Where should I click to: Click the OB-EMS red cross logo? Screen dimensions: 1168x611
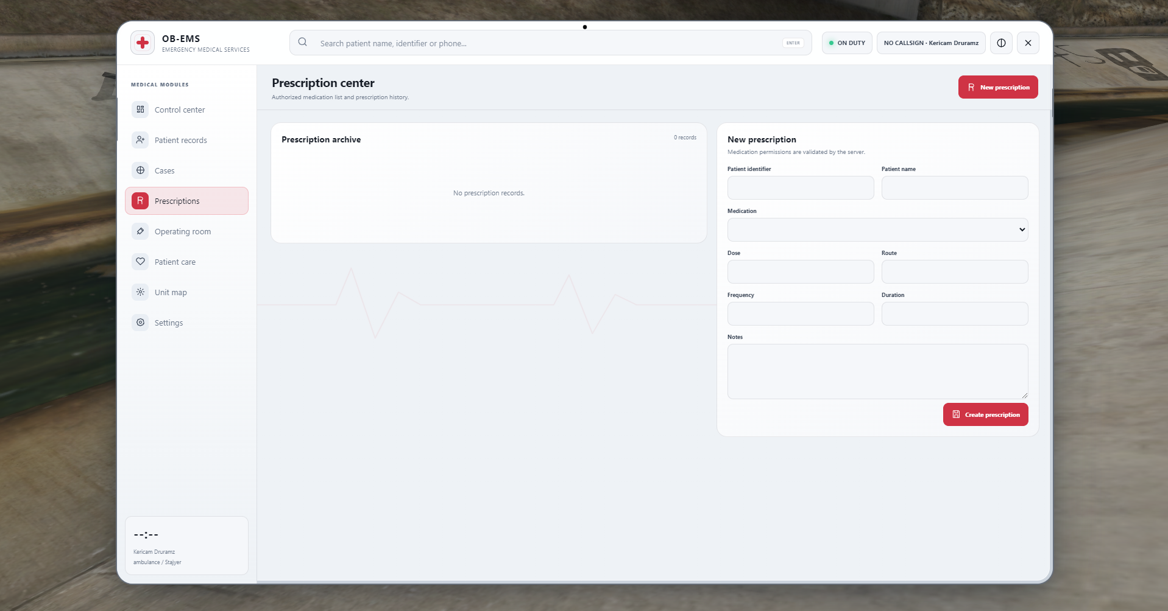143,43
